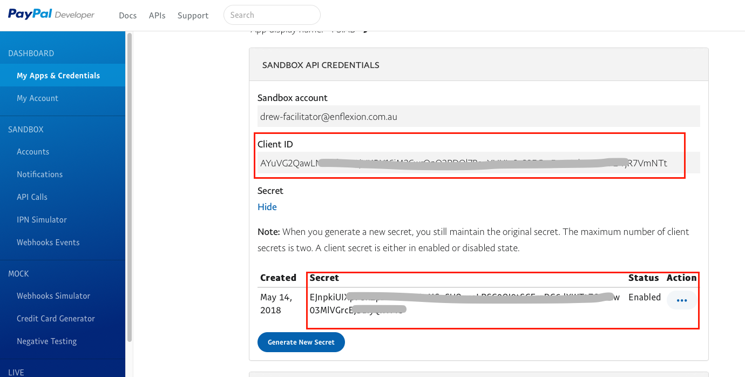Click the Hide secret link
Viewport: 745px width, 377px height.
[267, 207]
